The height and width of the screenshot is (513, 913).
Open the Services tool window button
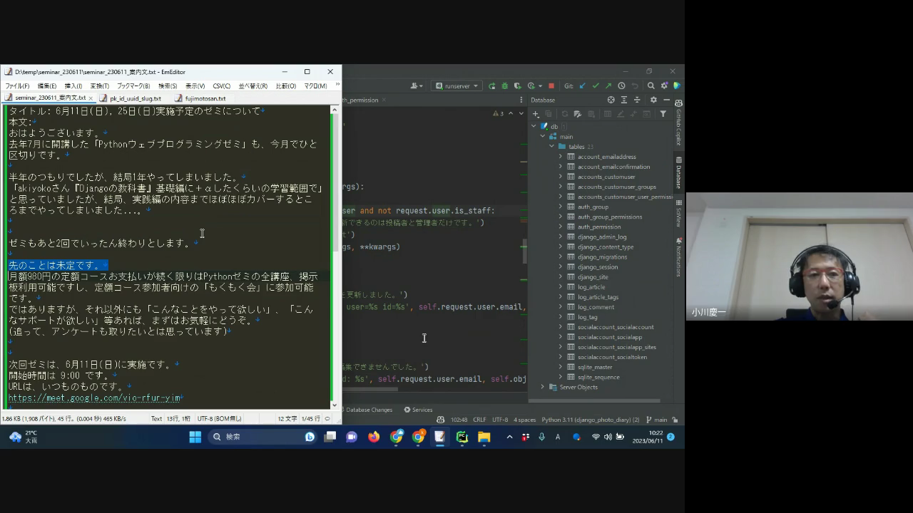[418, 410]
